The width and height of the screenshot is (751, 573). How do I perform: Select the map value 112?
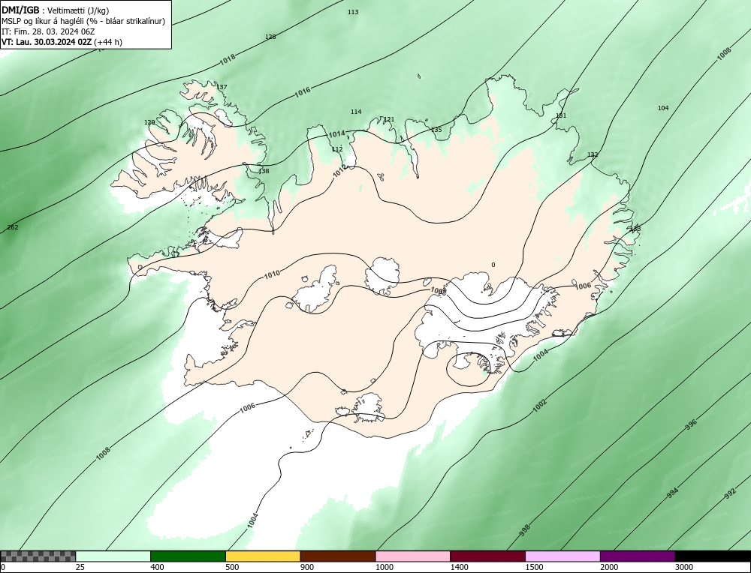pyautogui.click(x=337, y=149)
